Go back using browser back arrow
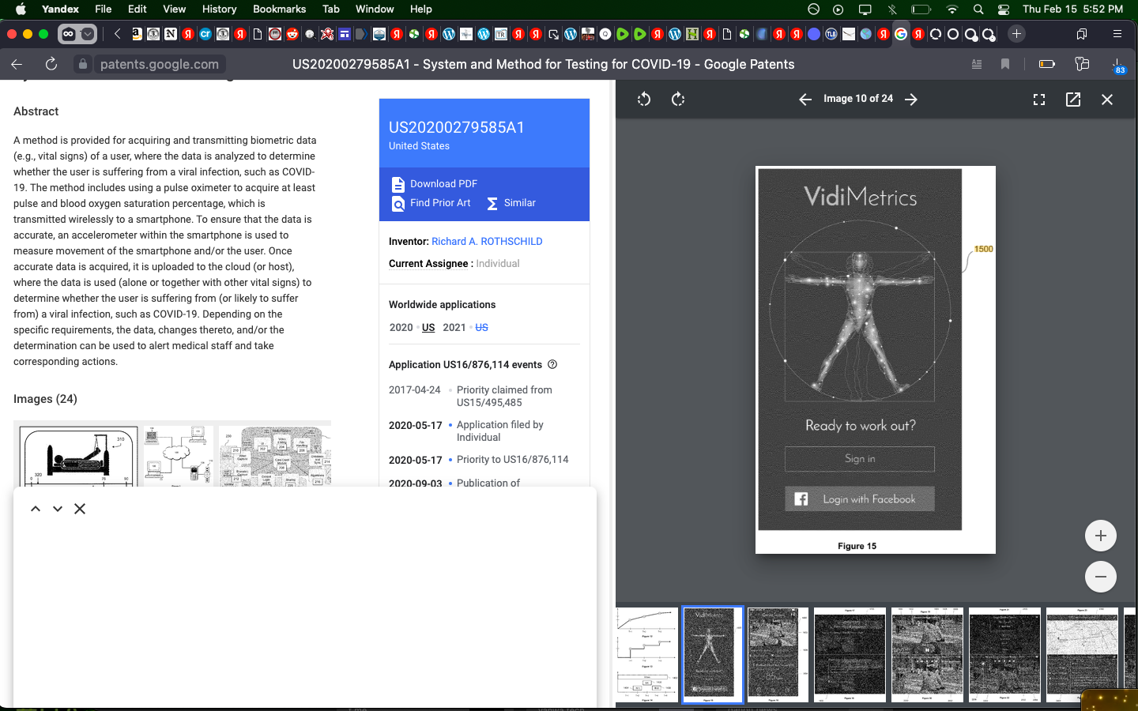 pos(17,64)
